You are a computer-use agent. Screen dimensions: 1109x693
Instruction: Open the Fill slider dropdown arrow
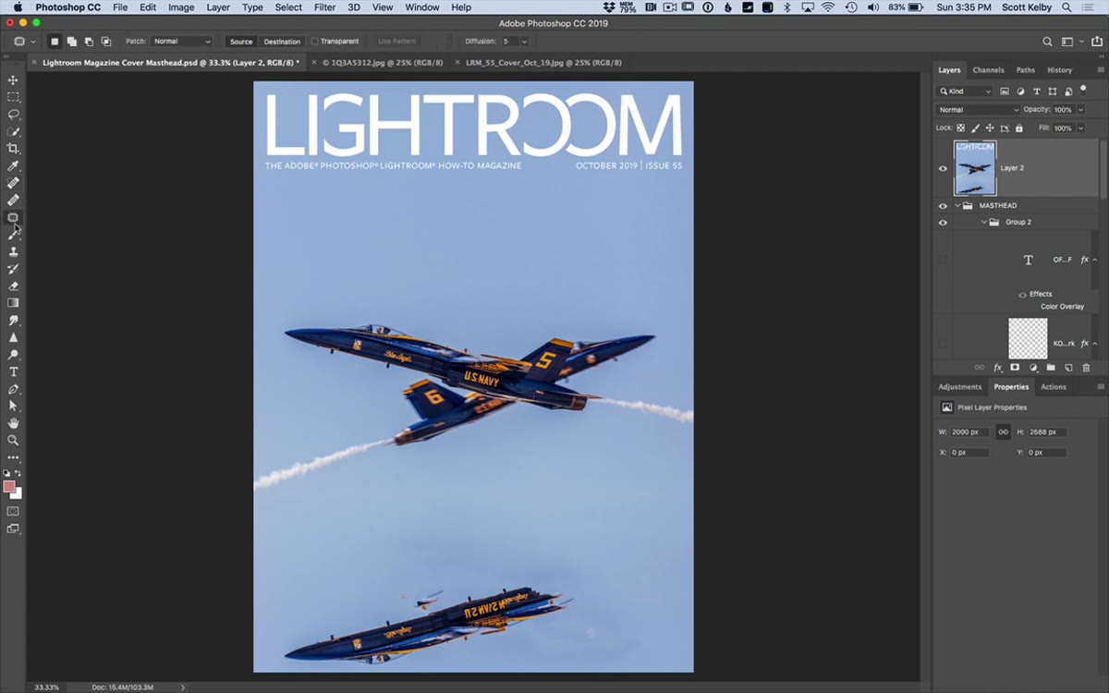[1082, 128]
